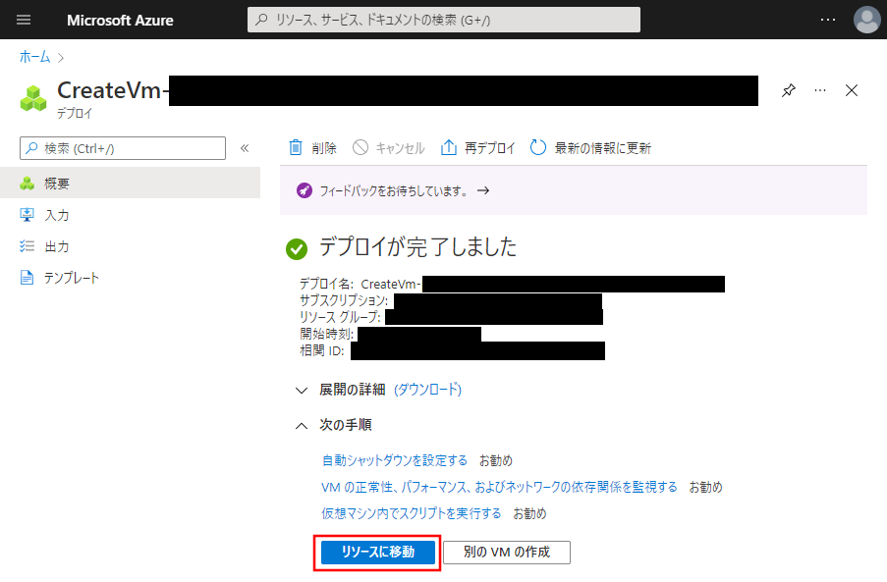Open the blade's more actions ellipsis
The image size is (887, 582).
click(819, 90)
